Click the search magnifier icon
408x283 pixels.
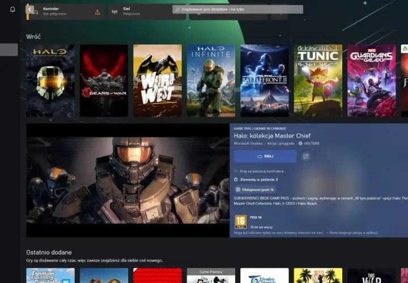177,10
